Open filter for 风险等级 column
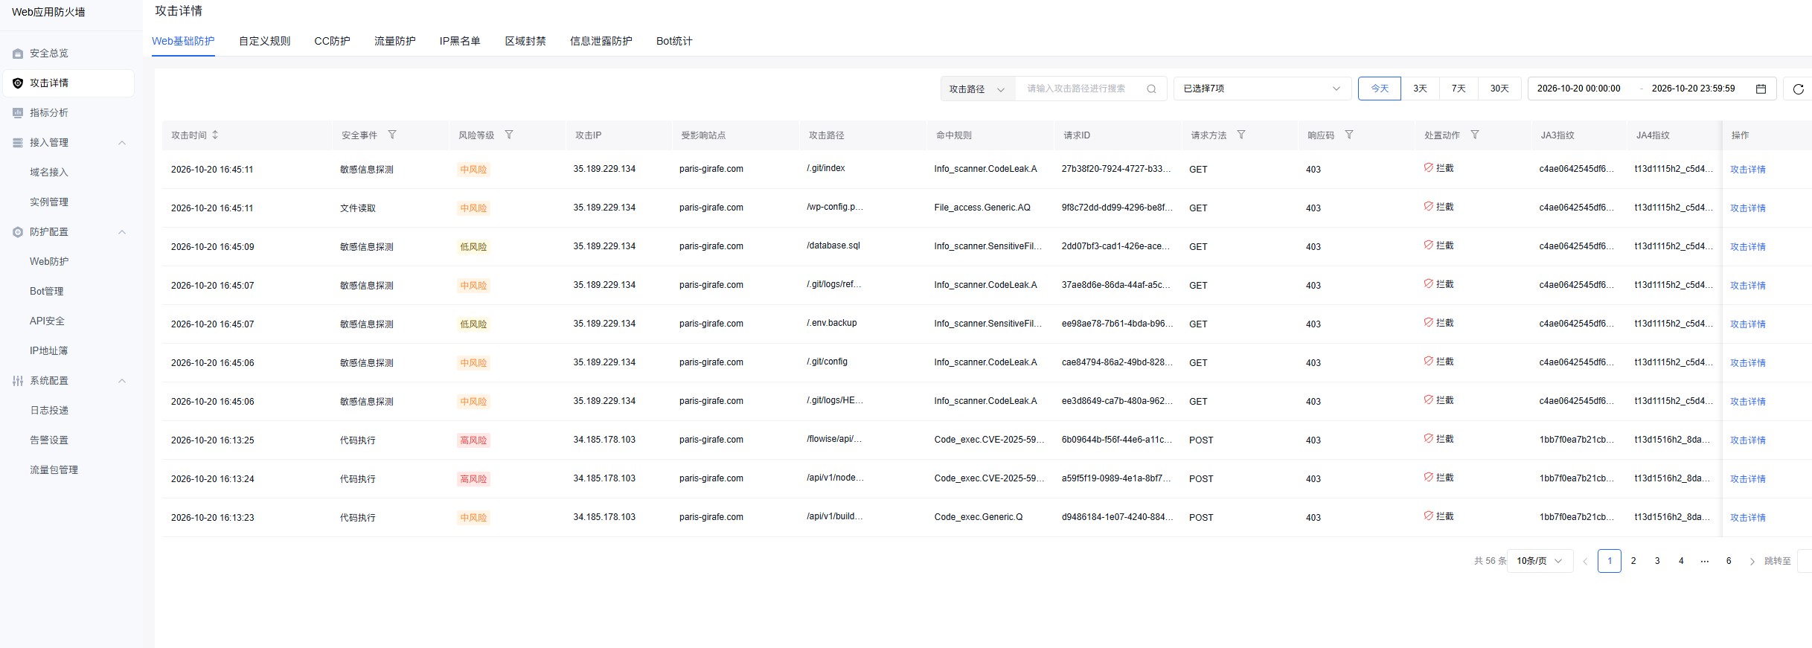This screenshot has width=1812, height=648. coord(509,135)
